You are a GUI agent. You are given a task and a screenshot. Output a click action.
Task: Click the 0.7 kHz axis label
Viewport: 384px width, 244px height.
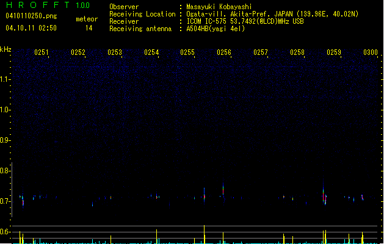click(x=5, y=201)
